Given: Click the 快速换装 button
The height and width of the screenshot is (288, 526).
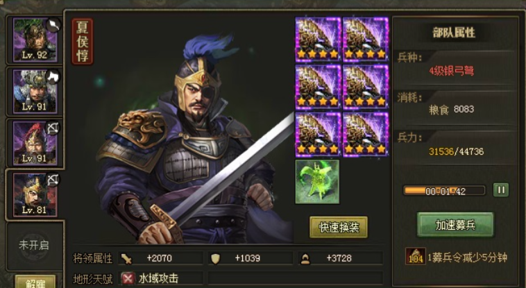Looking at the screenshot, I should coord(339,227).
